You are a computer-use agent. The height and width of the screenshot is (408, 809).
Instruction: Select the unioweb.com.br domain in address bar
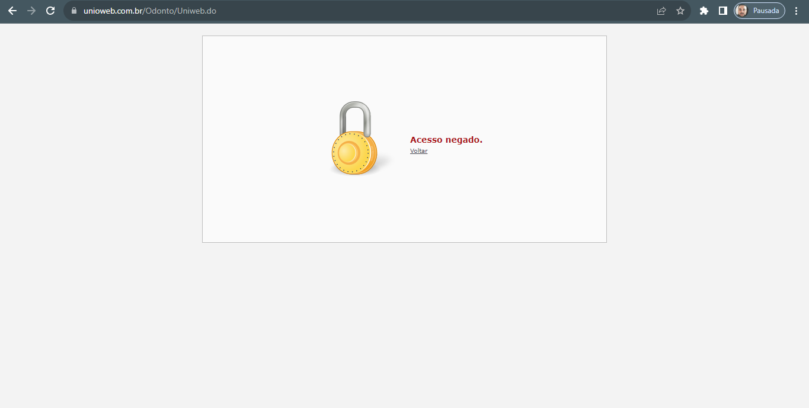(113, 11)
